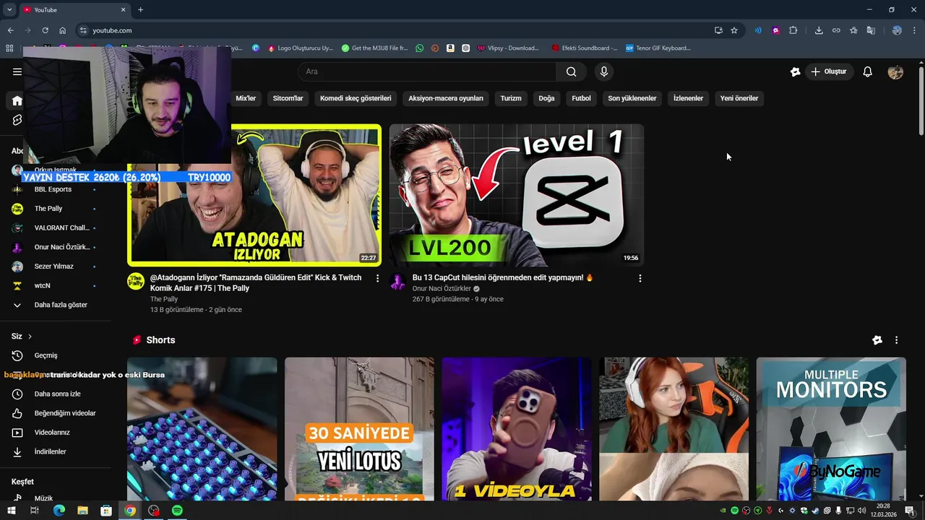Click the Oluştur create button

coord(829,71)
